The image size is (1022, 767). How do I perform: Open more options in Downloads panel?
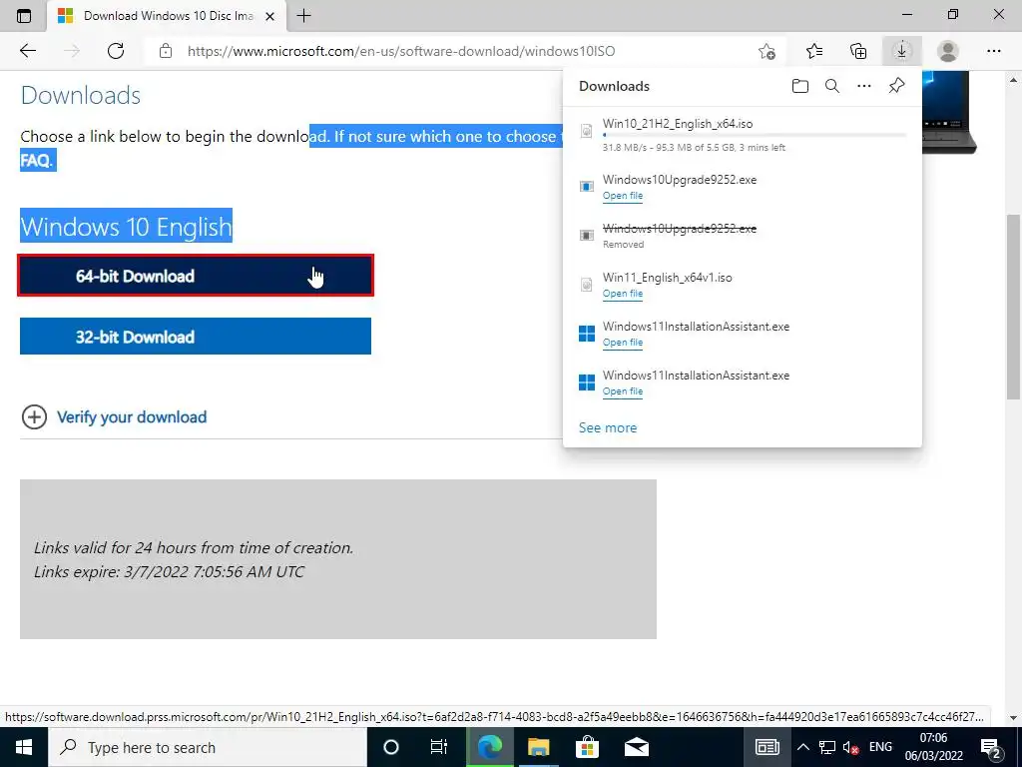[x=864, y=86]
